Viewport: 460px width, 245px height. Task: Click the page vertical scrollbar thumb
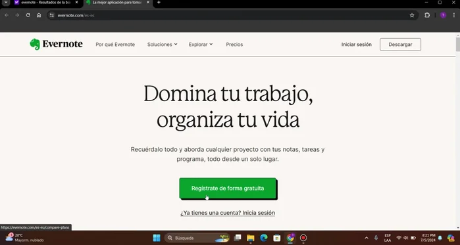(x=457, y=44)
